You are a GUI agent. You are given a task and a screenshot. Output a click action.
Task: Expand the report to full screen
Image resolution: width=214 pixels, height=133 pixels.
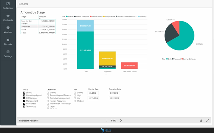[207, 120]
